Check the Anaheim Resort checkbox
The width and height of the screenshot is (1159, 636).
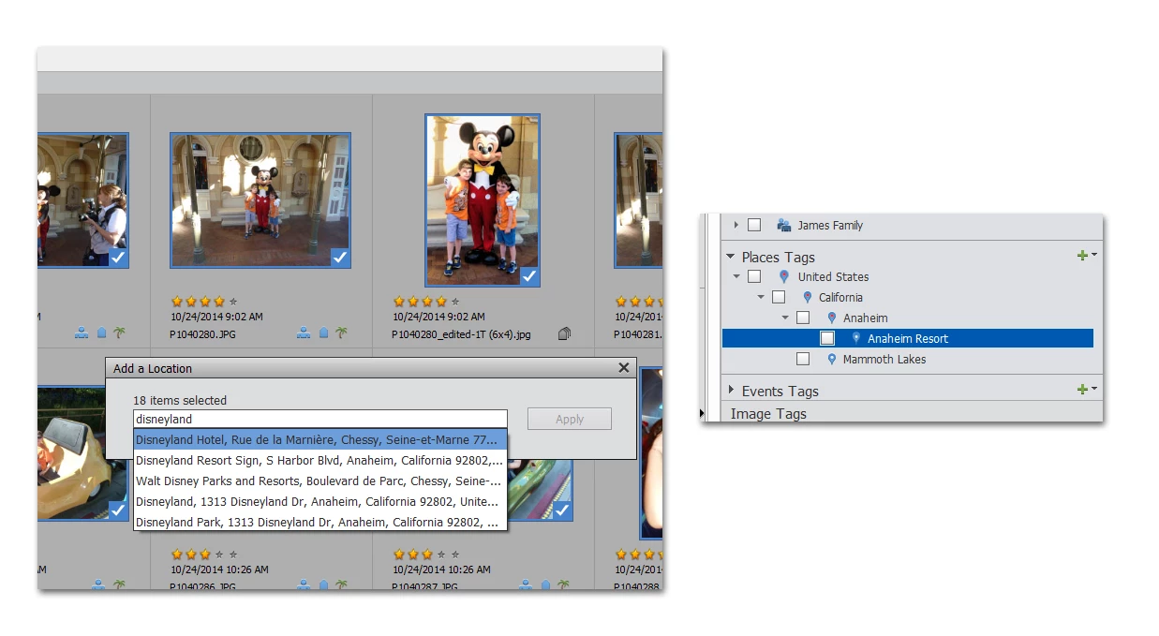827,338
